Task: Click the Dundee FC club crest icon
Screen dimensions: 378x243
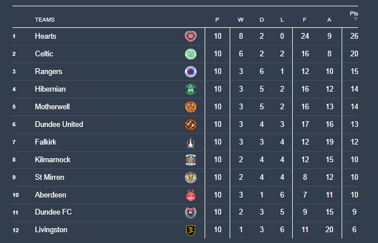Action: 190,213
